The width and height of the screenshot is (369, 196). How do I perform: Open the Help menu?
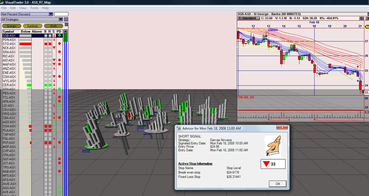pos(45,8)
